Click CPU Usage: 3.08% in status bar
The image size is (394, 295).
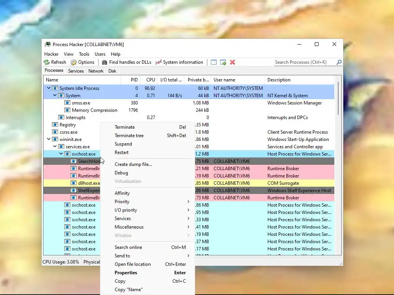60,262
